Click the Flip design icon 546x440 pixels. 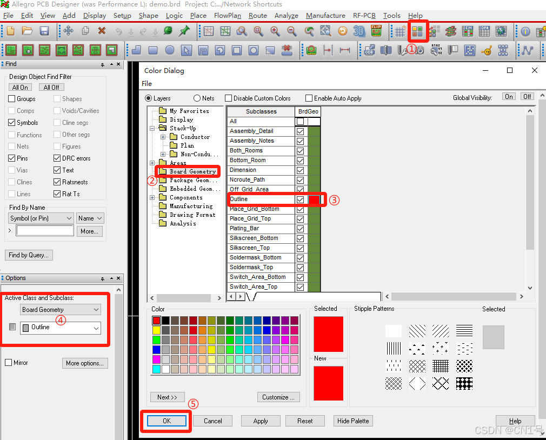(376, 31)
